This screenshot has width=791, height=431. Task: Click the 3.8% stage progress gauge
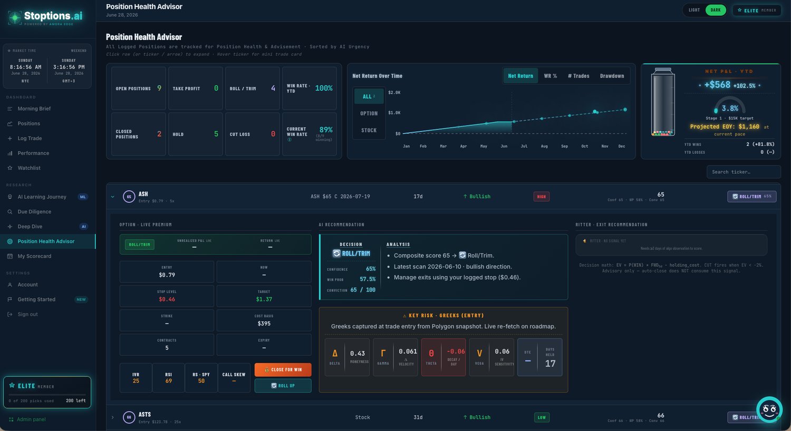[x=730, y=105]
